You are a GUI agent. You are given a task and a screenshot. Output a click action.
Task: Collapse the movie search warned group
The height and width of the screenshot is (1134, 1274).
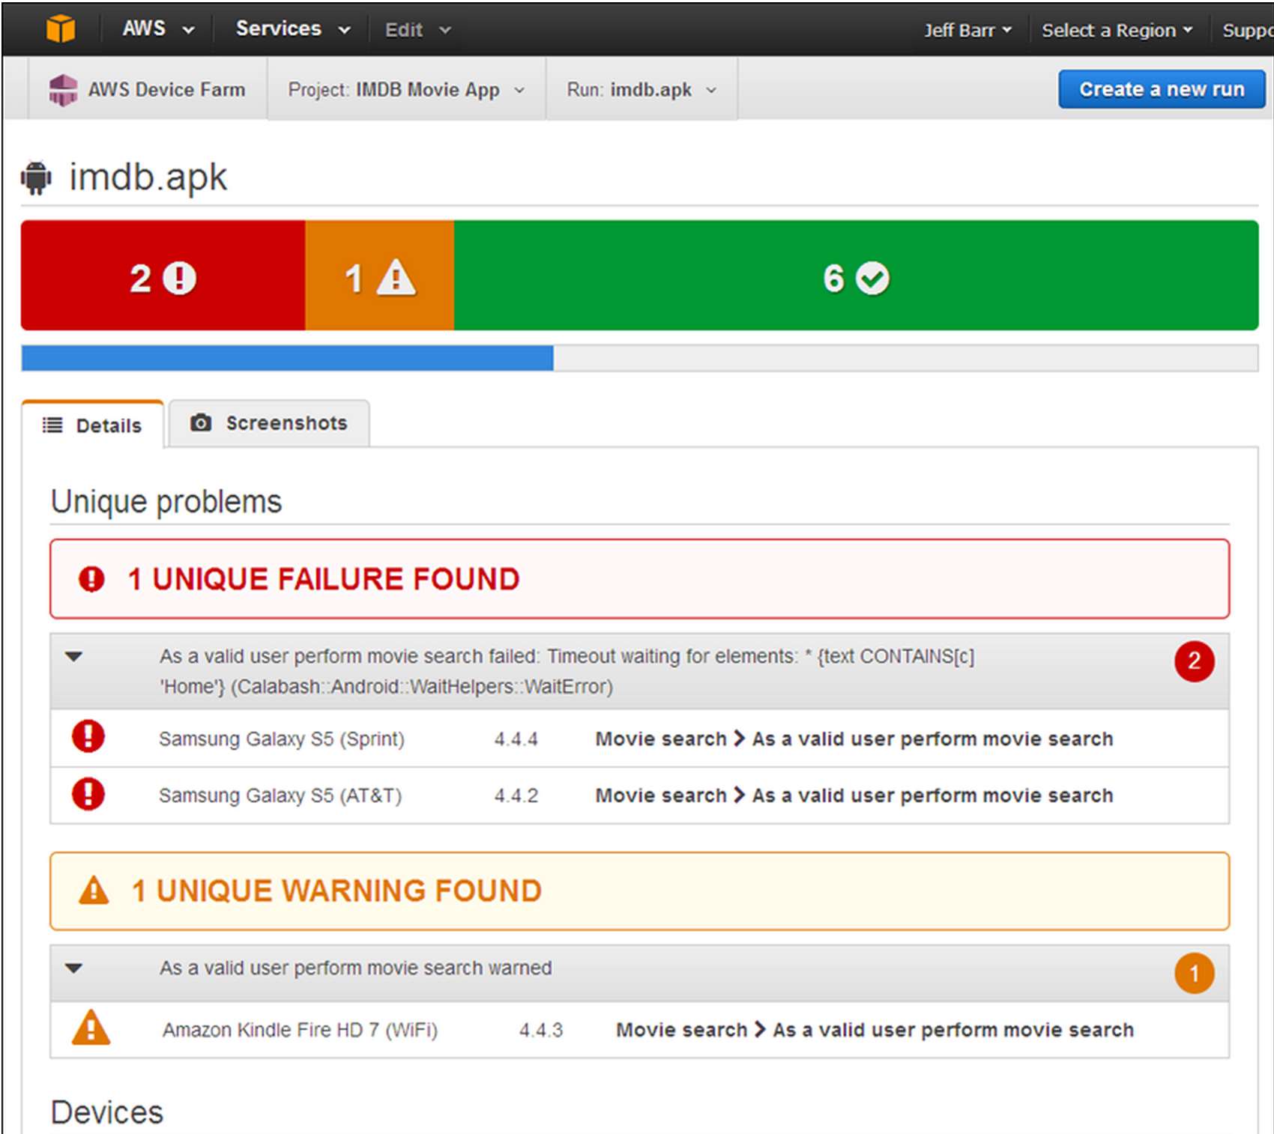[73, 968]
